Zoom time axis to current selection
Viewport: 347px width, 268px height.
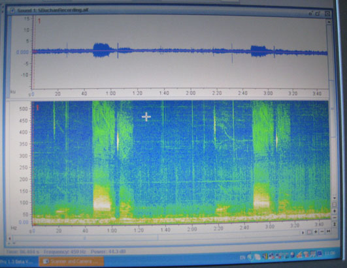(310, 232)
